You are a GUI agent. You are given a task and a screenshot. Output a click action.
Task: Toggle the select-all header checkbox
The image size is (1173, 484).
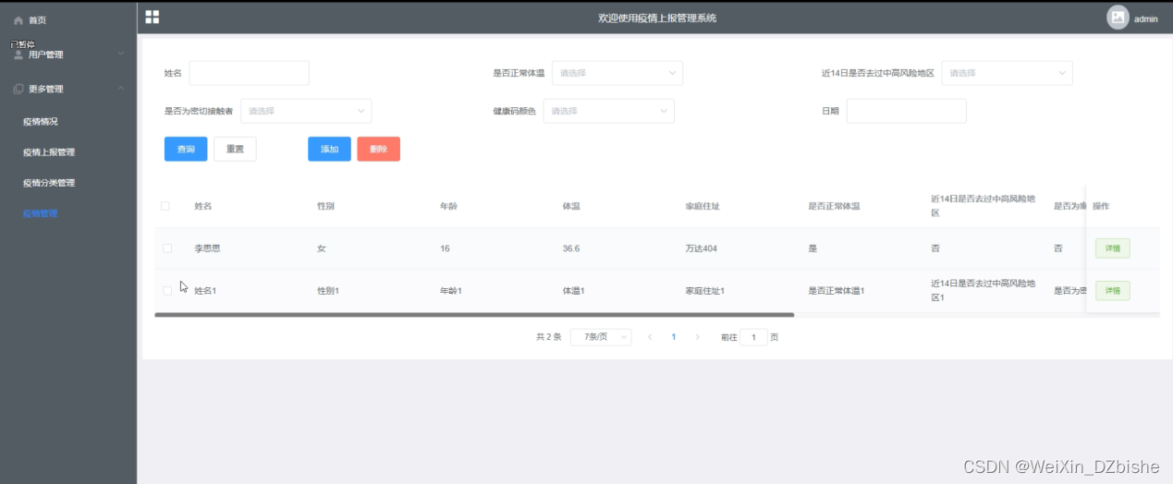[165, 206]
